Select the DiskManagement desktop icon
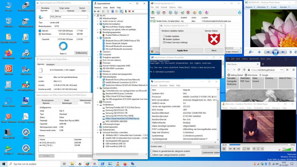 (x=26, y=23)
